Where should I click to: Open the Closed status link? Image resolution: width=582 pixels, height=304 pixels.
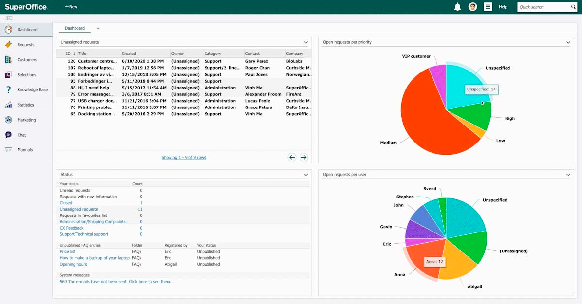(x=66, y=203)
